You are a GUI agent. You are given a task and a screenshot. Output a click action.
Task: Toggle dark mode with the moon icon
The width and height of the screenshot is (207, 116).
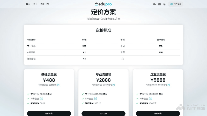point(165,4)
